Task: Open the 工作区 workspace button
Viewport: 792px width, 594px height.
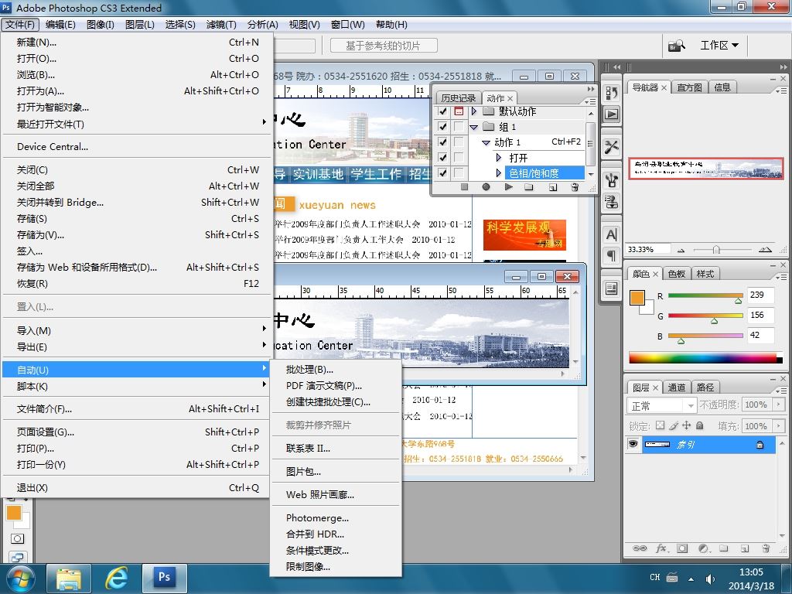Action: (719, 46)
